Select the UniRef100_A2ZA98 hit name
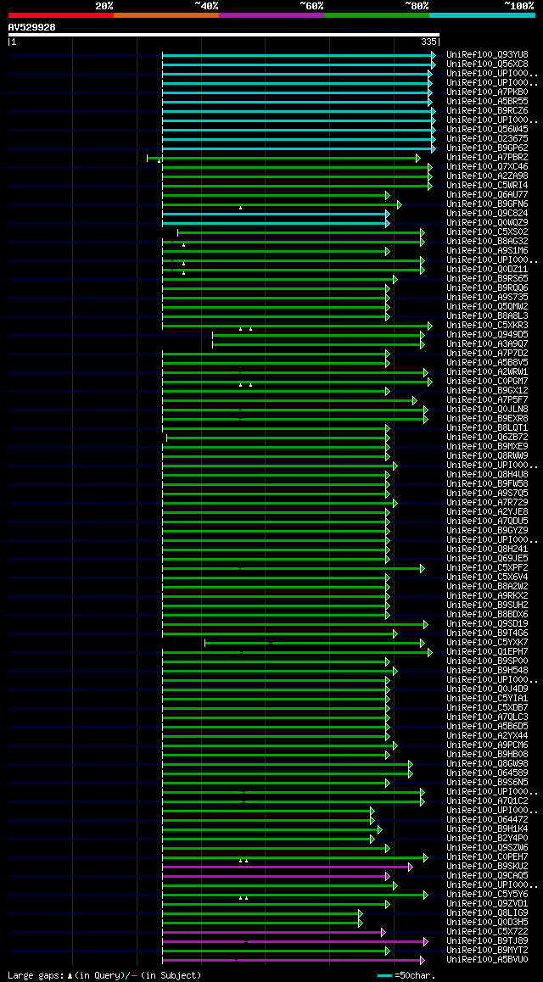 point(487,176)
